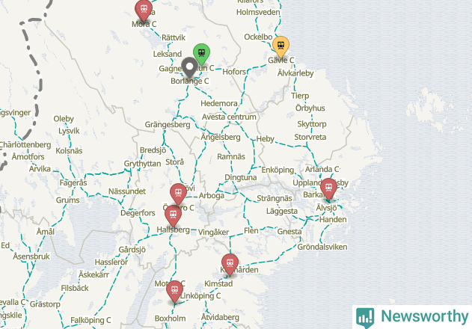Select the Gnesta label
Viewport: 472px width, 329px height.
pos(289,232)
